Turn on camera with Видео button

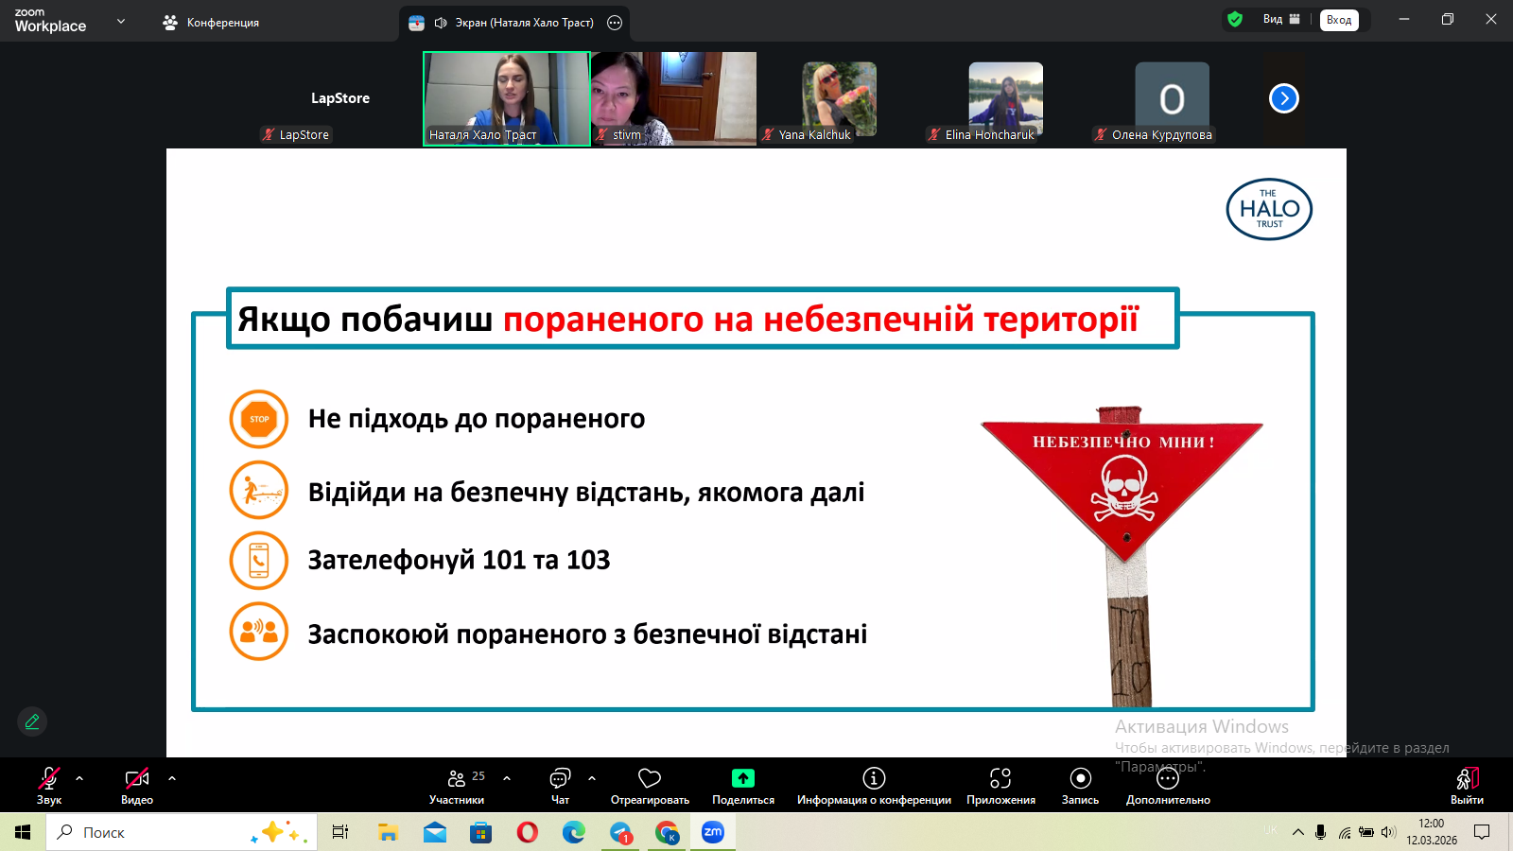tap(137, 778)
